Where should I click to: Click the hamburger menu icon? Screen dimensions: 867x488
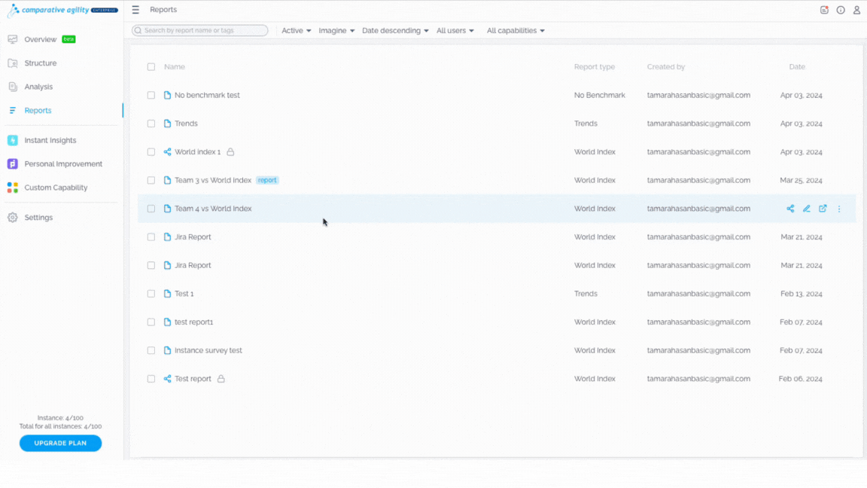135,10
